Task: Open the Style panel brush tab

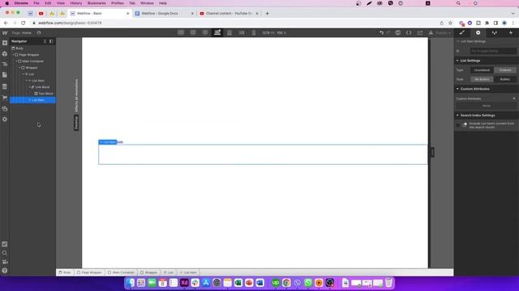Action: click(x=462, y=32)
